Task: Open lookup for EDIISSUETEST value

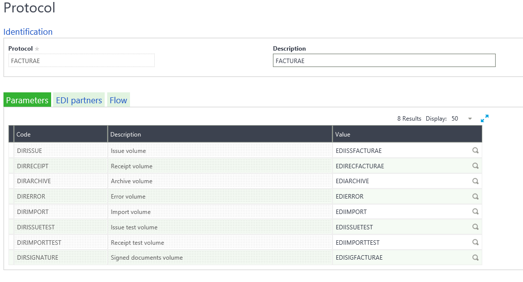Action: tap(475, 227)
